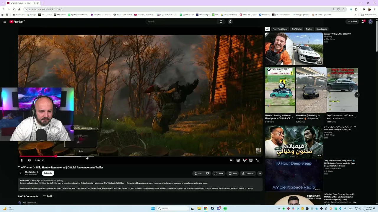Open The Witcher channel name link
This screenshot has height=212, width=378.
[x=31, y=172]
